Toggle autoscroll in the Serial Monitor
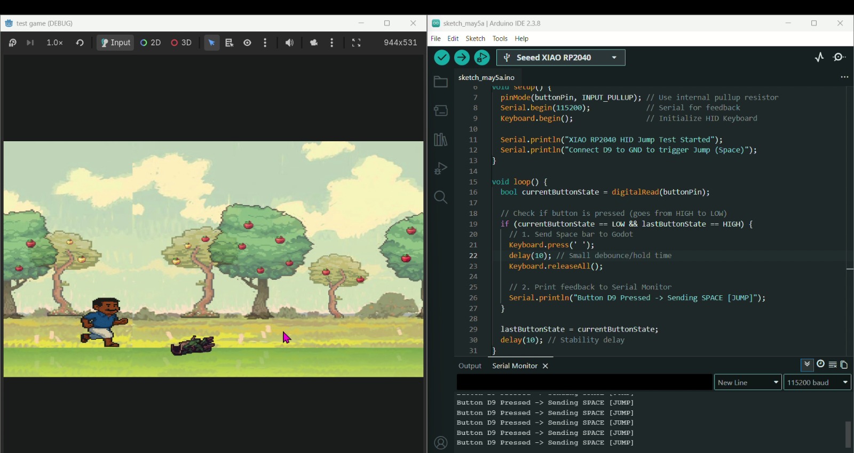Image resolution: width=854 pixels, height=453 pixels. tap(807, 365)
